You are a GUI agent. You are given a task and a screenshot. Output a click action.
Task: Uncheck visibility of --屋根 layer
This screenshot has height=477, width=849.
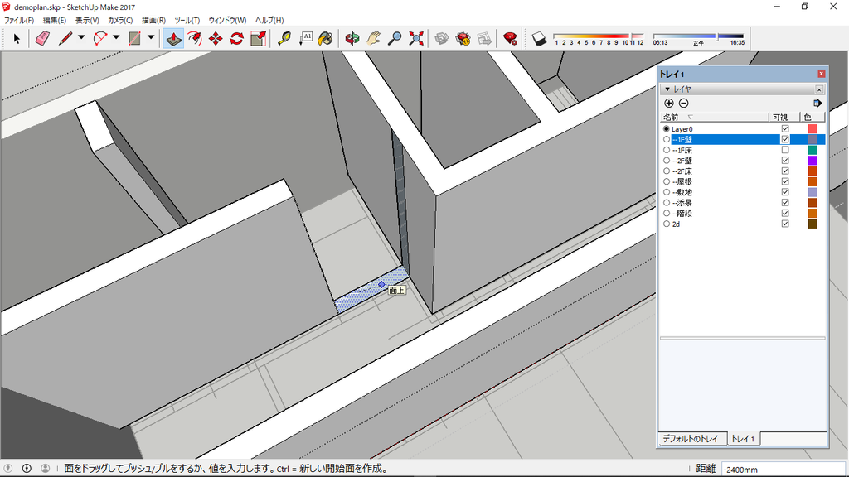[785, 181]
